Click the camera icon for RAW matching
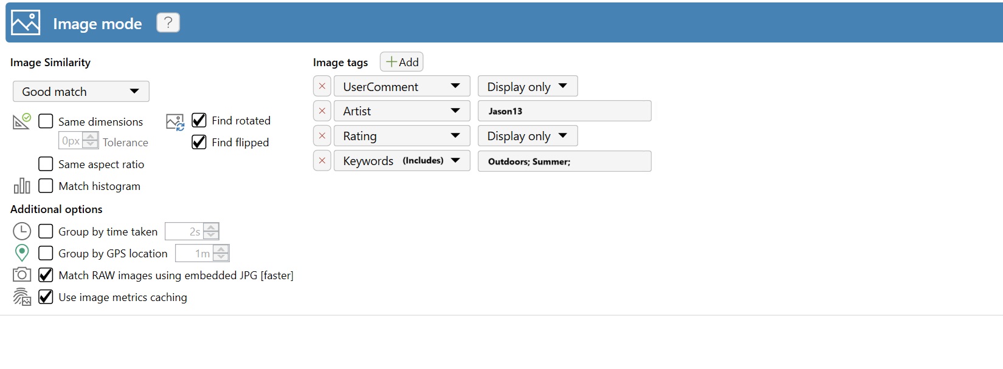This screenshot has height=369, width=1003. coord(22,275)
